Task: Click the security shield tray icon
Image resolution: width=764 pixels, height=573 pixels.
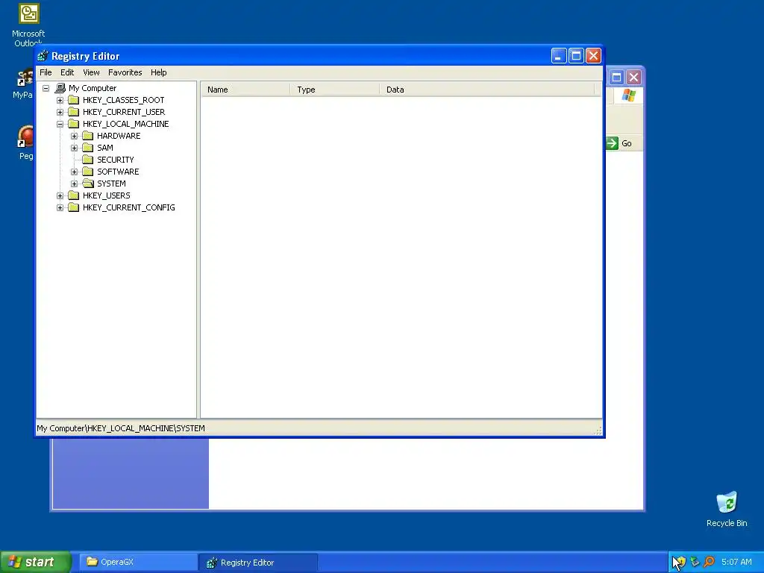Action: click(x=680, y=562)
